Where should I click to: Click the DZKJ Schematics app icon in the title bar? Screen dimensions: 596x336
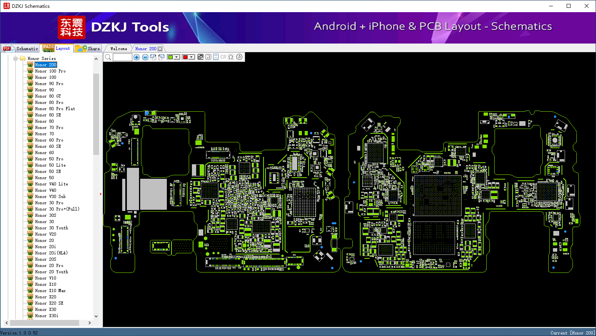point(6,6)
